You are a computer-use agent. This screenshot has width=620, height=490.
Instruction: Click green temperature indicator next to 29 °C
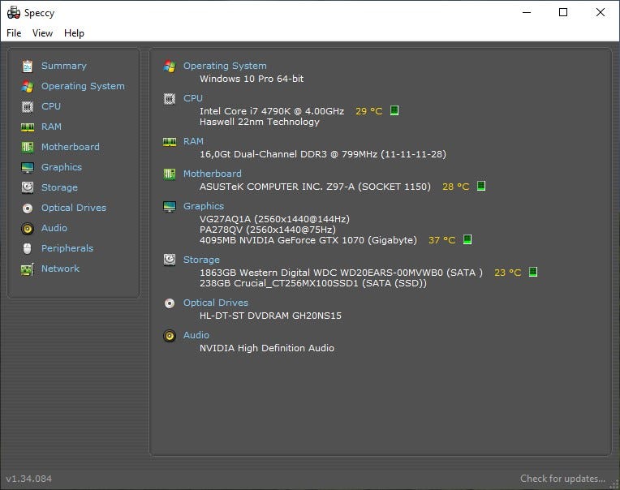(394, 110)
